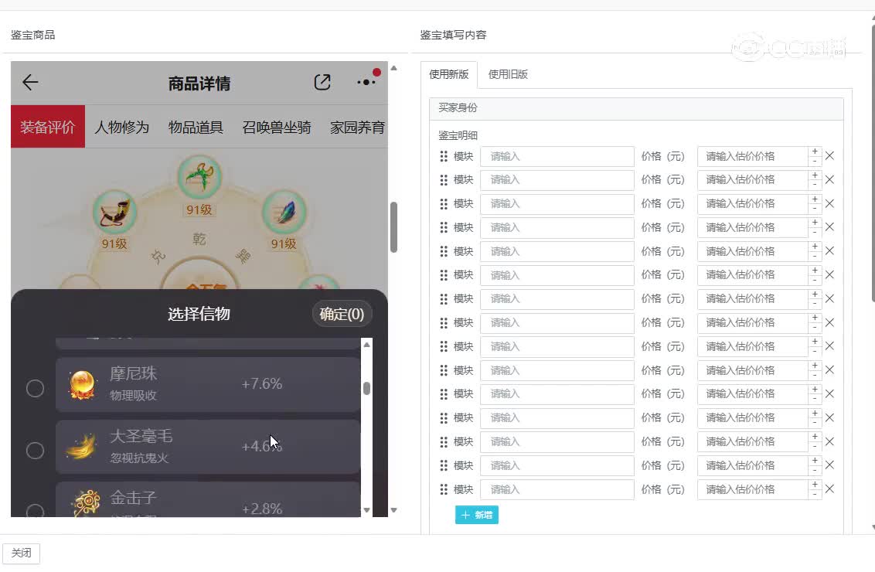
Task: Click the 鉴宝明细 label
Action: click(458, 135)
